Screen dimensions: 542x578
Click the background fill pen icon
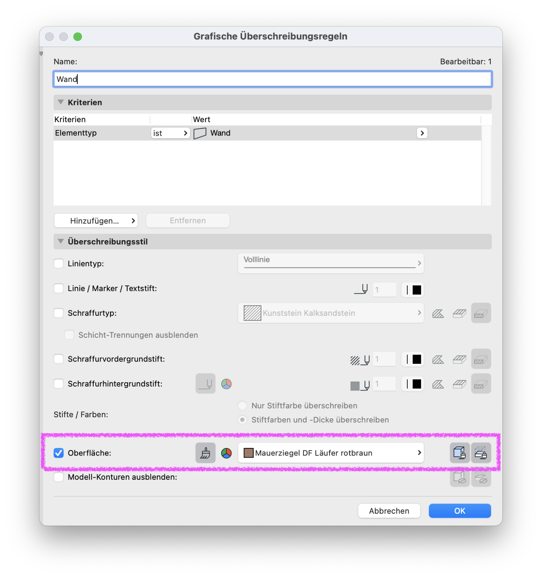pyautogui.click(x=360, y=385)
